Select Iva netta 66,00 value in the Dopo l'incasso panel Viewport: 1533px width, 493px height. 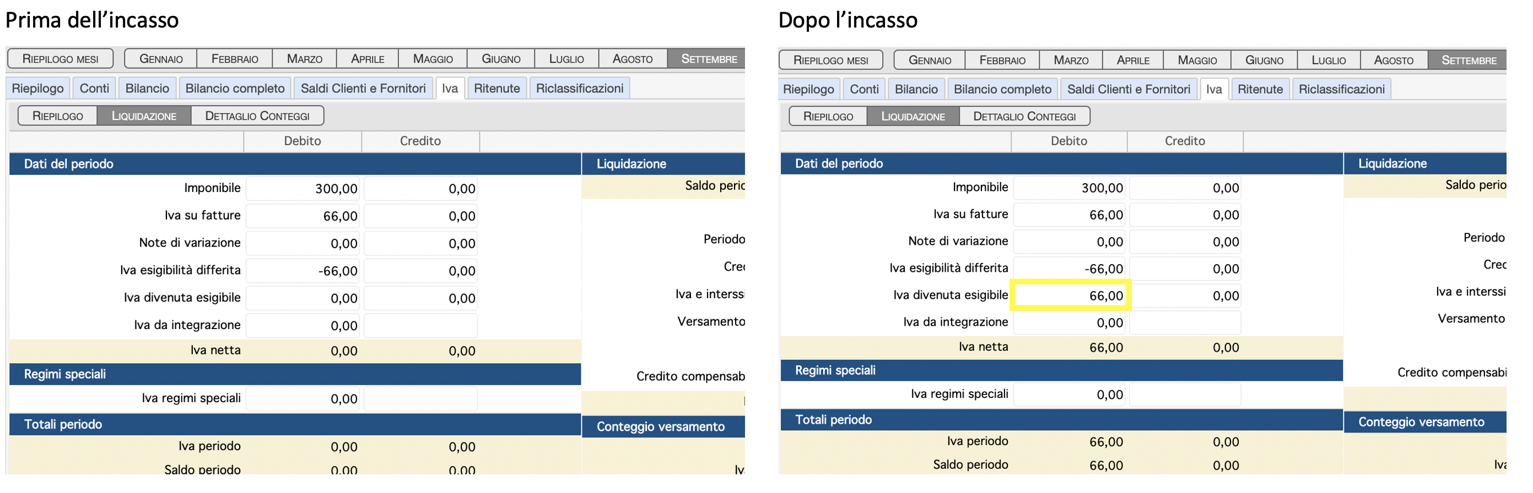pyautogui.click(x=1106, y=348)
